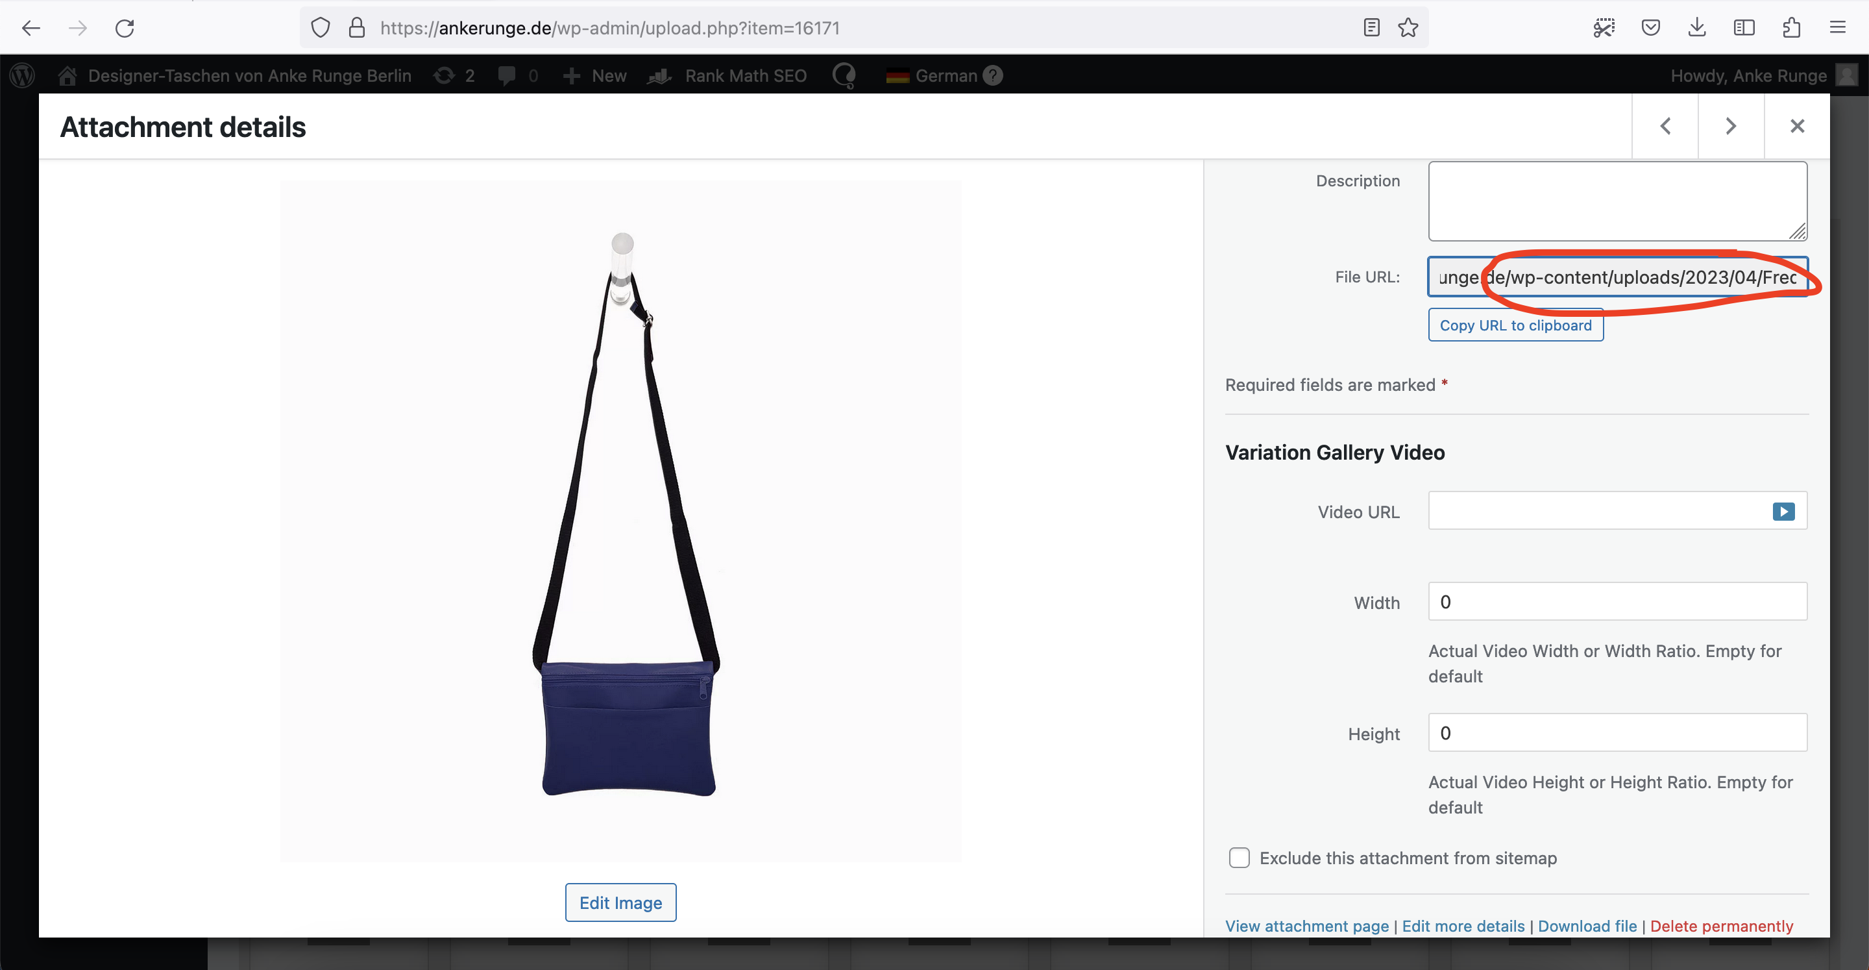The width and height of the screenshot is (1869, 970).
Task: Open the screenshot tool icon
Action: click(x=1604, y=27)
